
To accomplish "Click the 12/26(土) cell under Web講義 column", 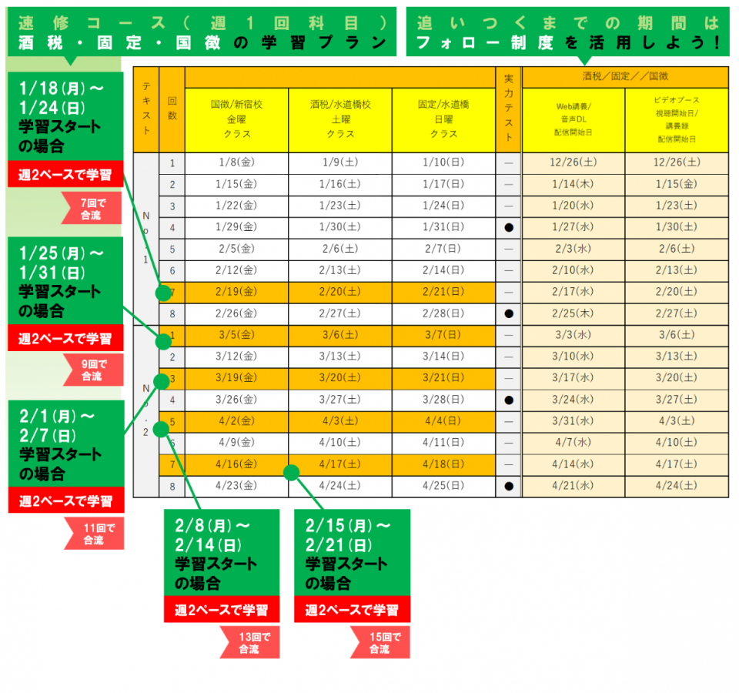I will coord(573,162).
